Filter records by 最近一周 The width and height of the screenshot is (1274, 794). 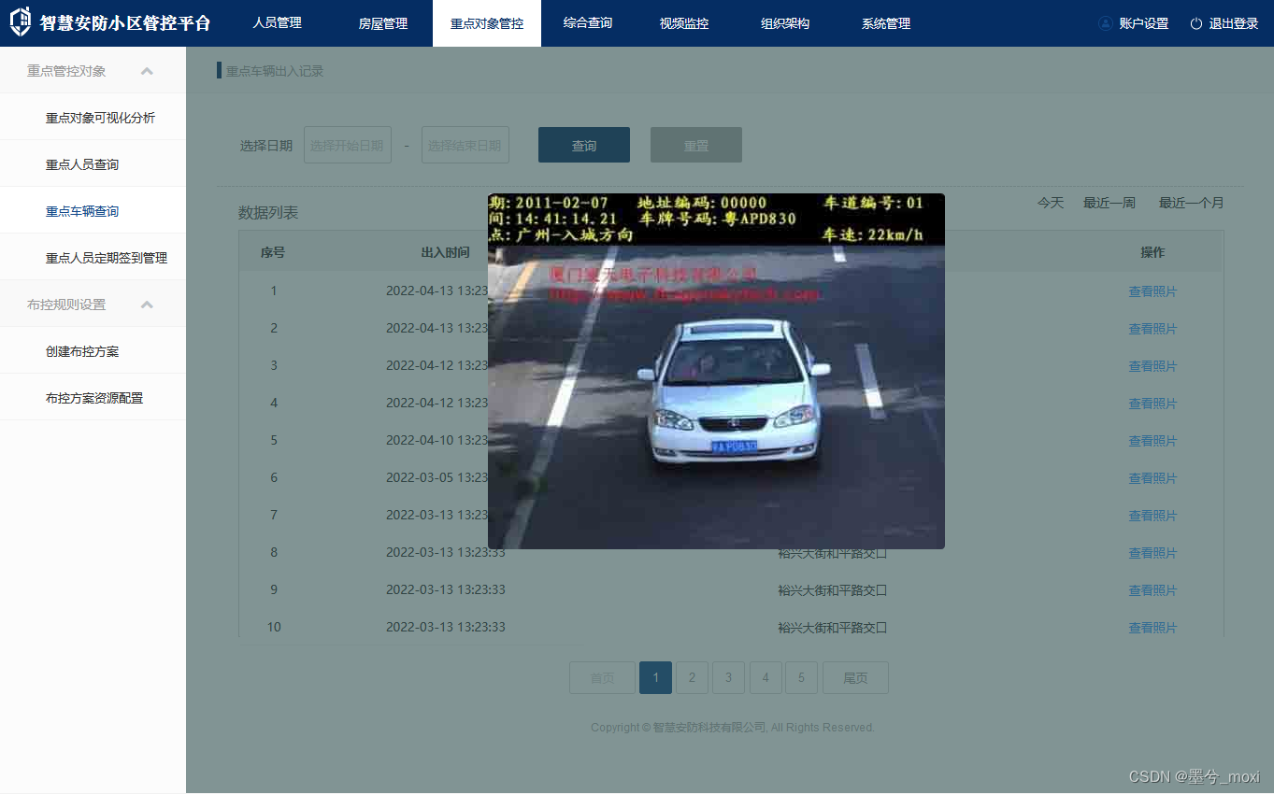(x=1109, y=203)
